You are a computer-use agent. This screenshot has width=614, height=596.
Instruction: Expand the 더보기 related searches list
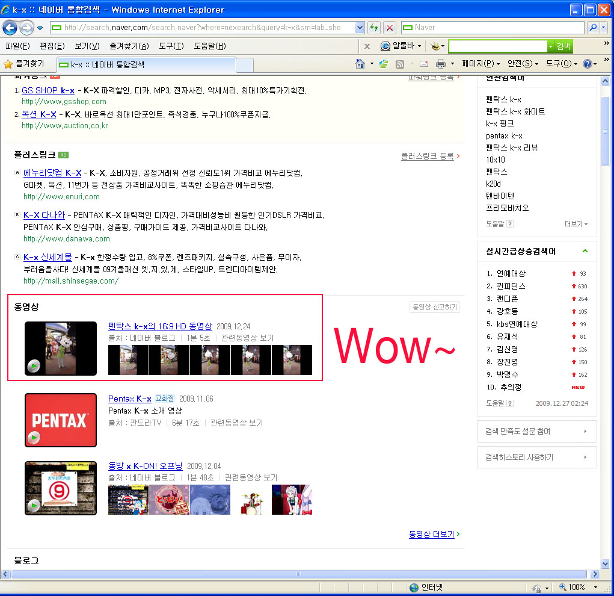576,224
